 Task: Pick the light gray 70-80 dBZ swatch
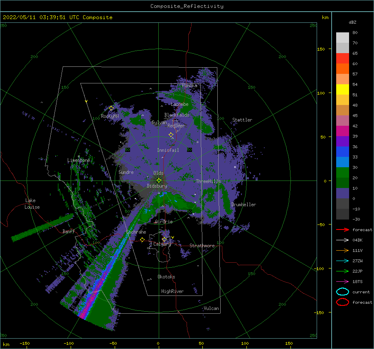[342, 38]
